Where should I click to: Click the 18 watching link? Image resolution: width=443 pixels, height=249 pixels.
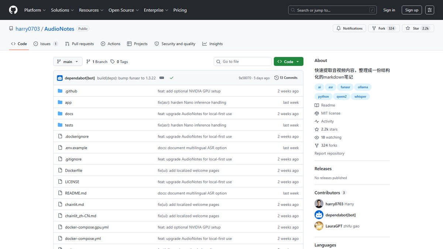pos(328,137)
